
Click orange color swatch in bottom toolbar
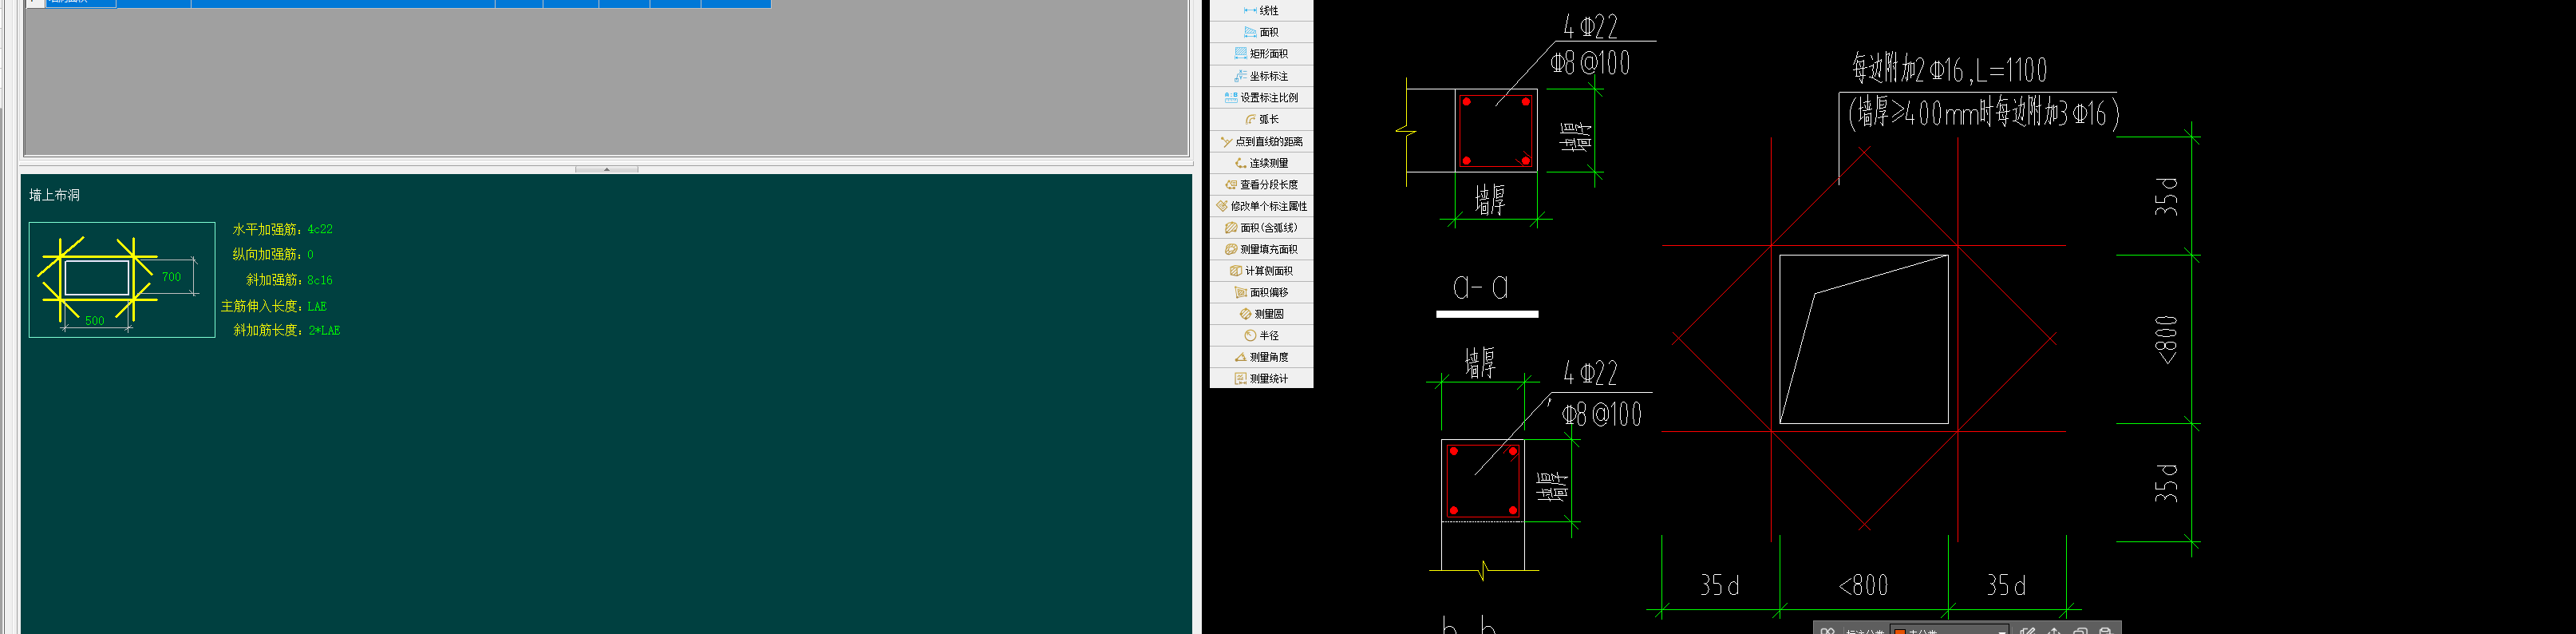pos(1900,632)
